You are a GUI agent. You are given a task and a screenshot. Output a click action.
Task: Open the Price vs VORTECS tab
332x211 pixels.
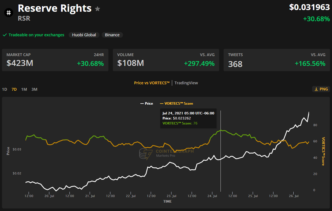152,83
